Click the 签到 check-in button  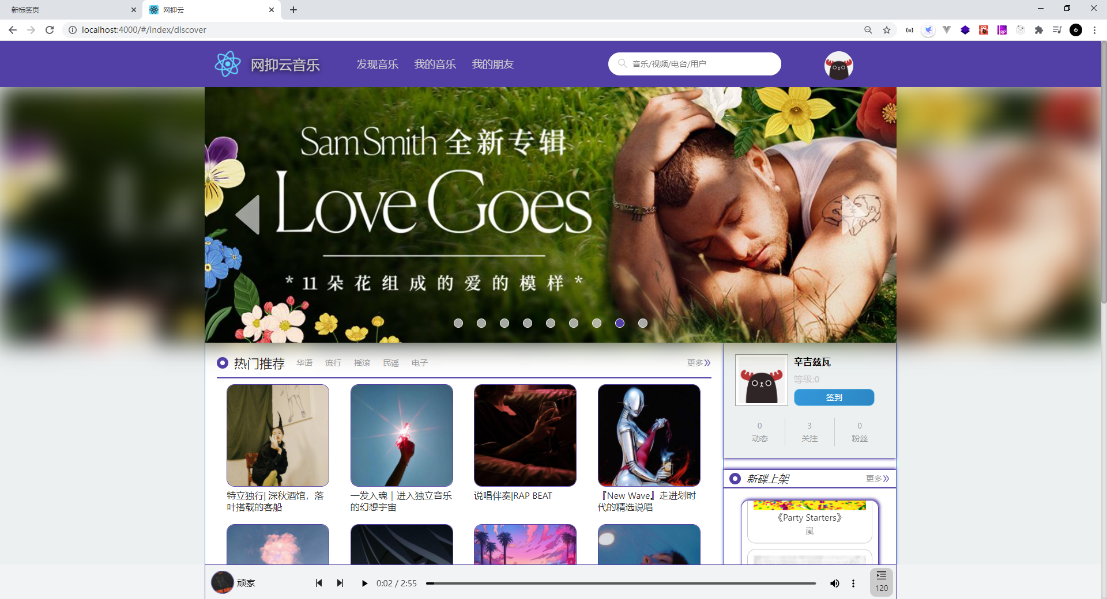(x=834, y=397)
